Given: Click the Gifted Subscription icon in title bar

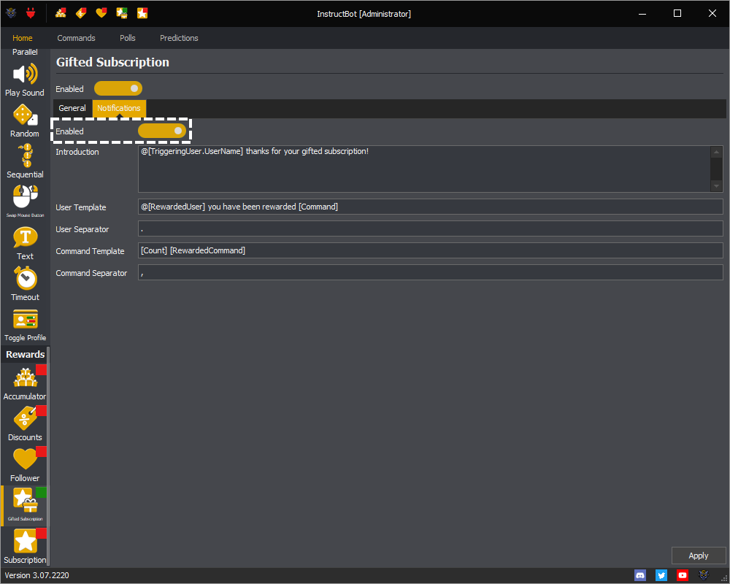Looking at the screenshot, I should pyautogui.click(x=122, y=13).
